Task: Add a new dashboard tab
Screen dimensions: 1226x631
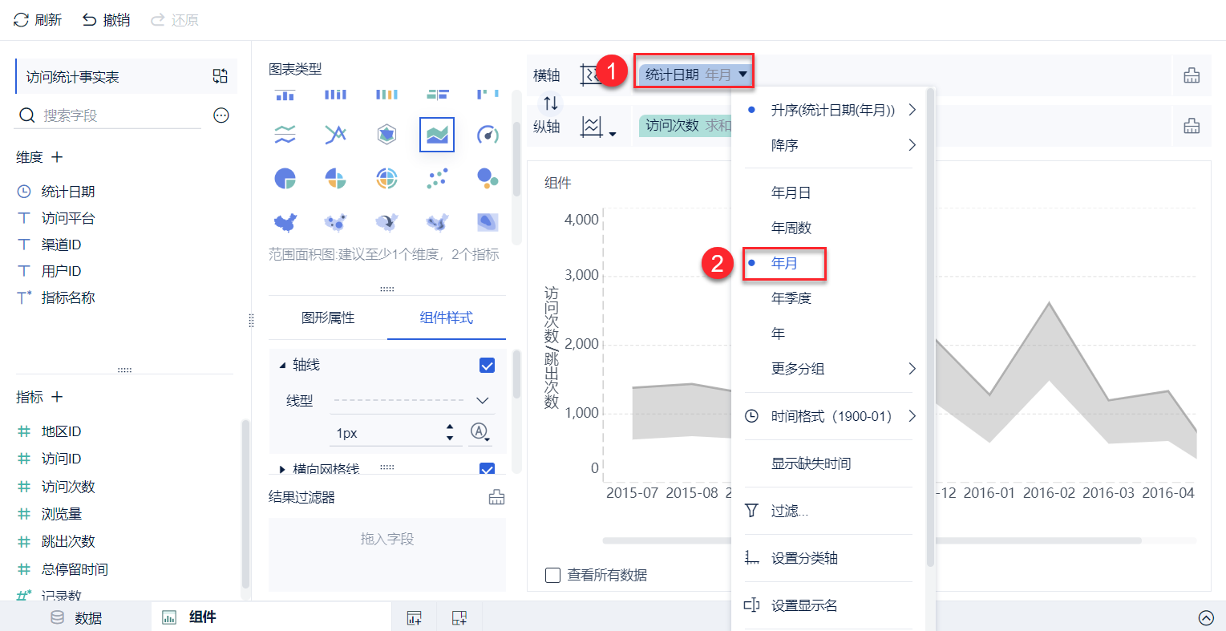Action: [x=459, y=617]
